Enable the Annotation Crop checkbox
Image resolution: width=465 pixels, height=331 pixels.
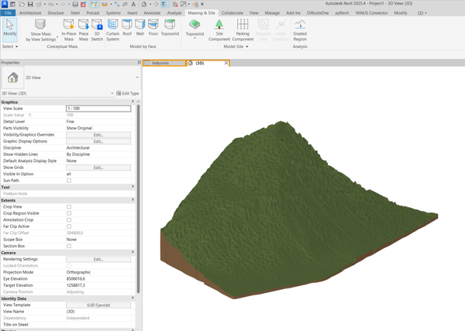click(x=69, y=220)
